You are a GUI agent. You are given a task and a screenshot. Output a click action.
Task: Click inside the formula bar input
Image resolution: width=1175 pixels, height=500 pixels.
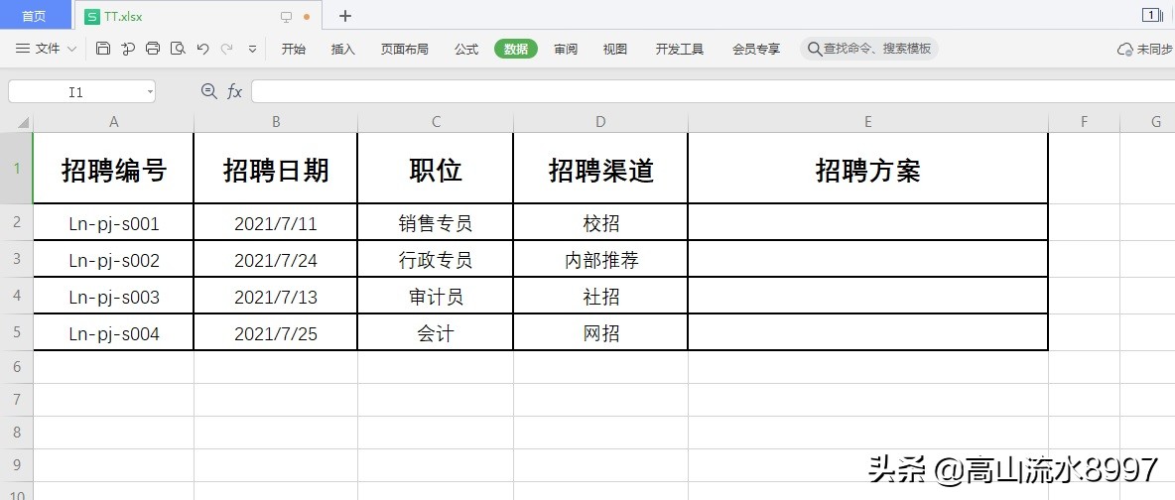pos(712,91)
